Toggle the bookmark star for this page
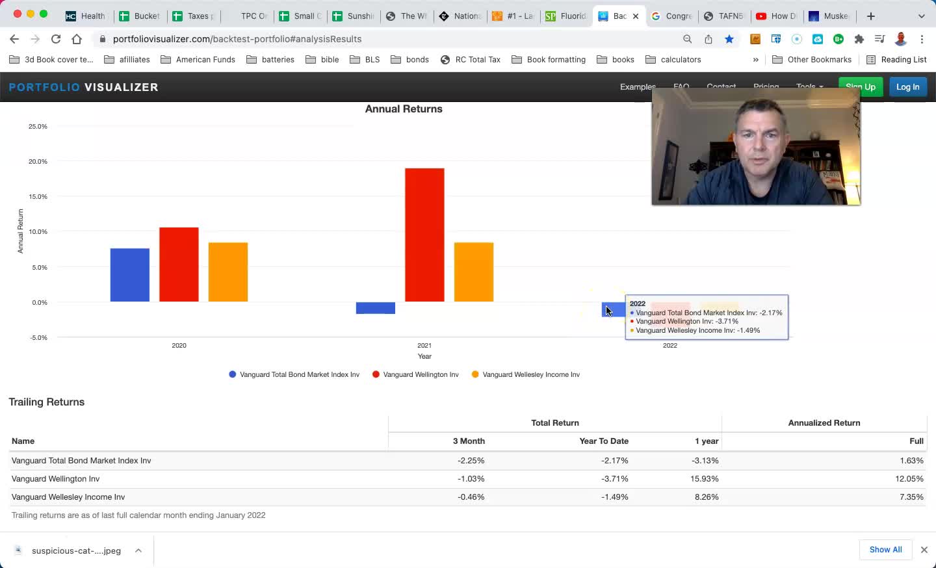This screenshot has width=936, height=568. pyautogui.click(x=729, y=39)
